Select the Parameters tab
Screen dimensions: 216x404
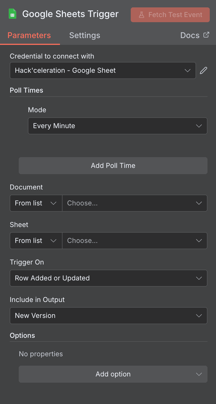click(29, 35)
